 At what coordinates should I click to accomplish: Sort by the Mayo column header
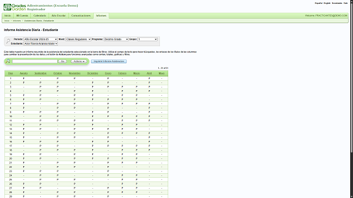click(162, 73)
